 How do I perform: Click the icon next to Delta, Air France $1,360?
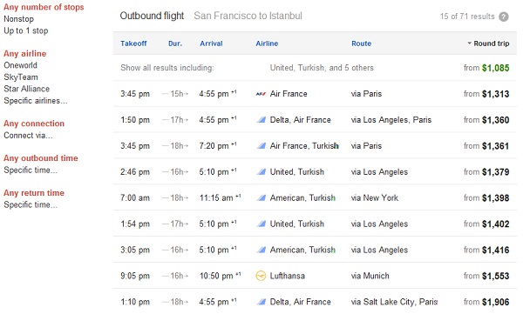(x=261, y=120)
